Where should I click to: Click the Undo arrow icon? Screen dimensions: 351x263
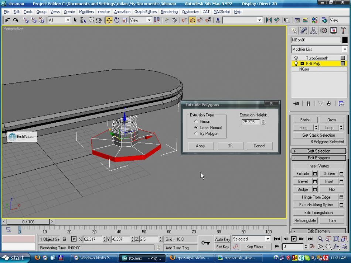(8, 20)
